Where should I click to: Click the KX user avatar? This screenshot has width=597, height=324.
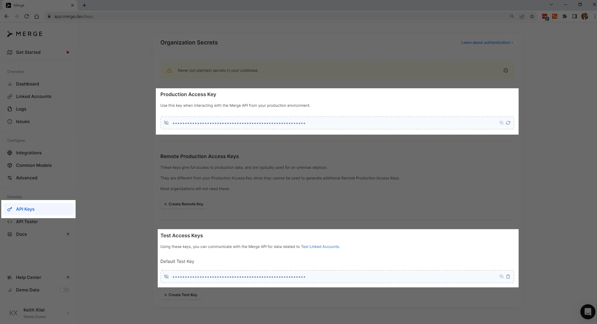coord(13,313)
